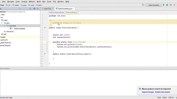Screen dimensions: 177x99
Task: Open the VCS menu
Action: [x=54, y=2]
